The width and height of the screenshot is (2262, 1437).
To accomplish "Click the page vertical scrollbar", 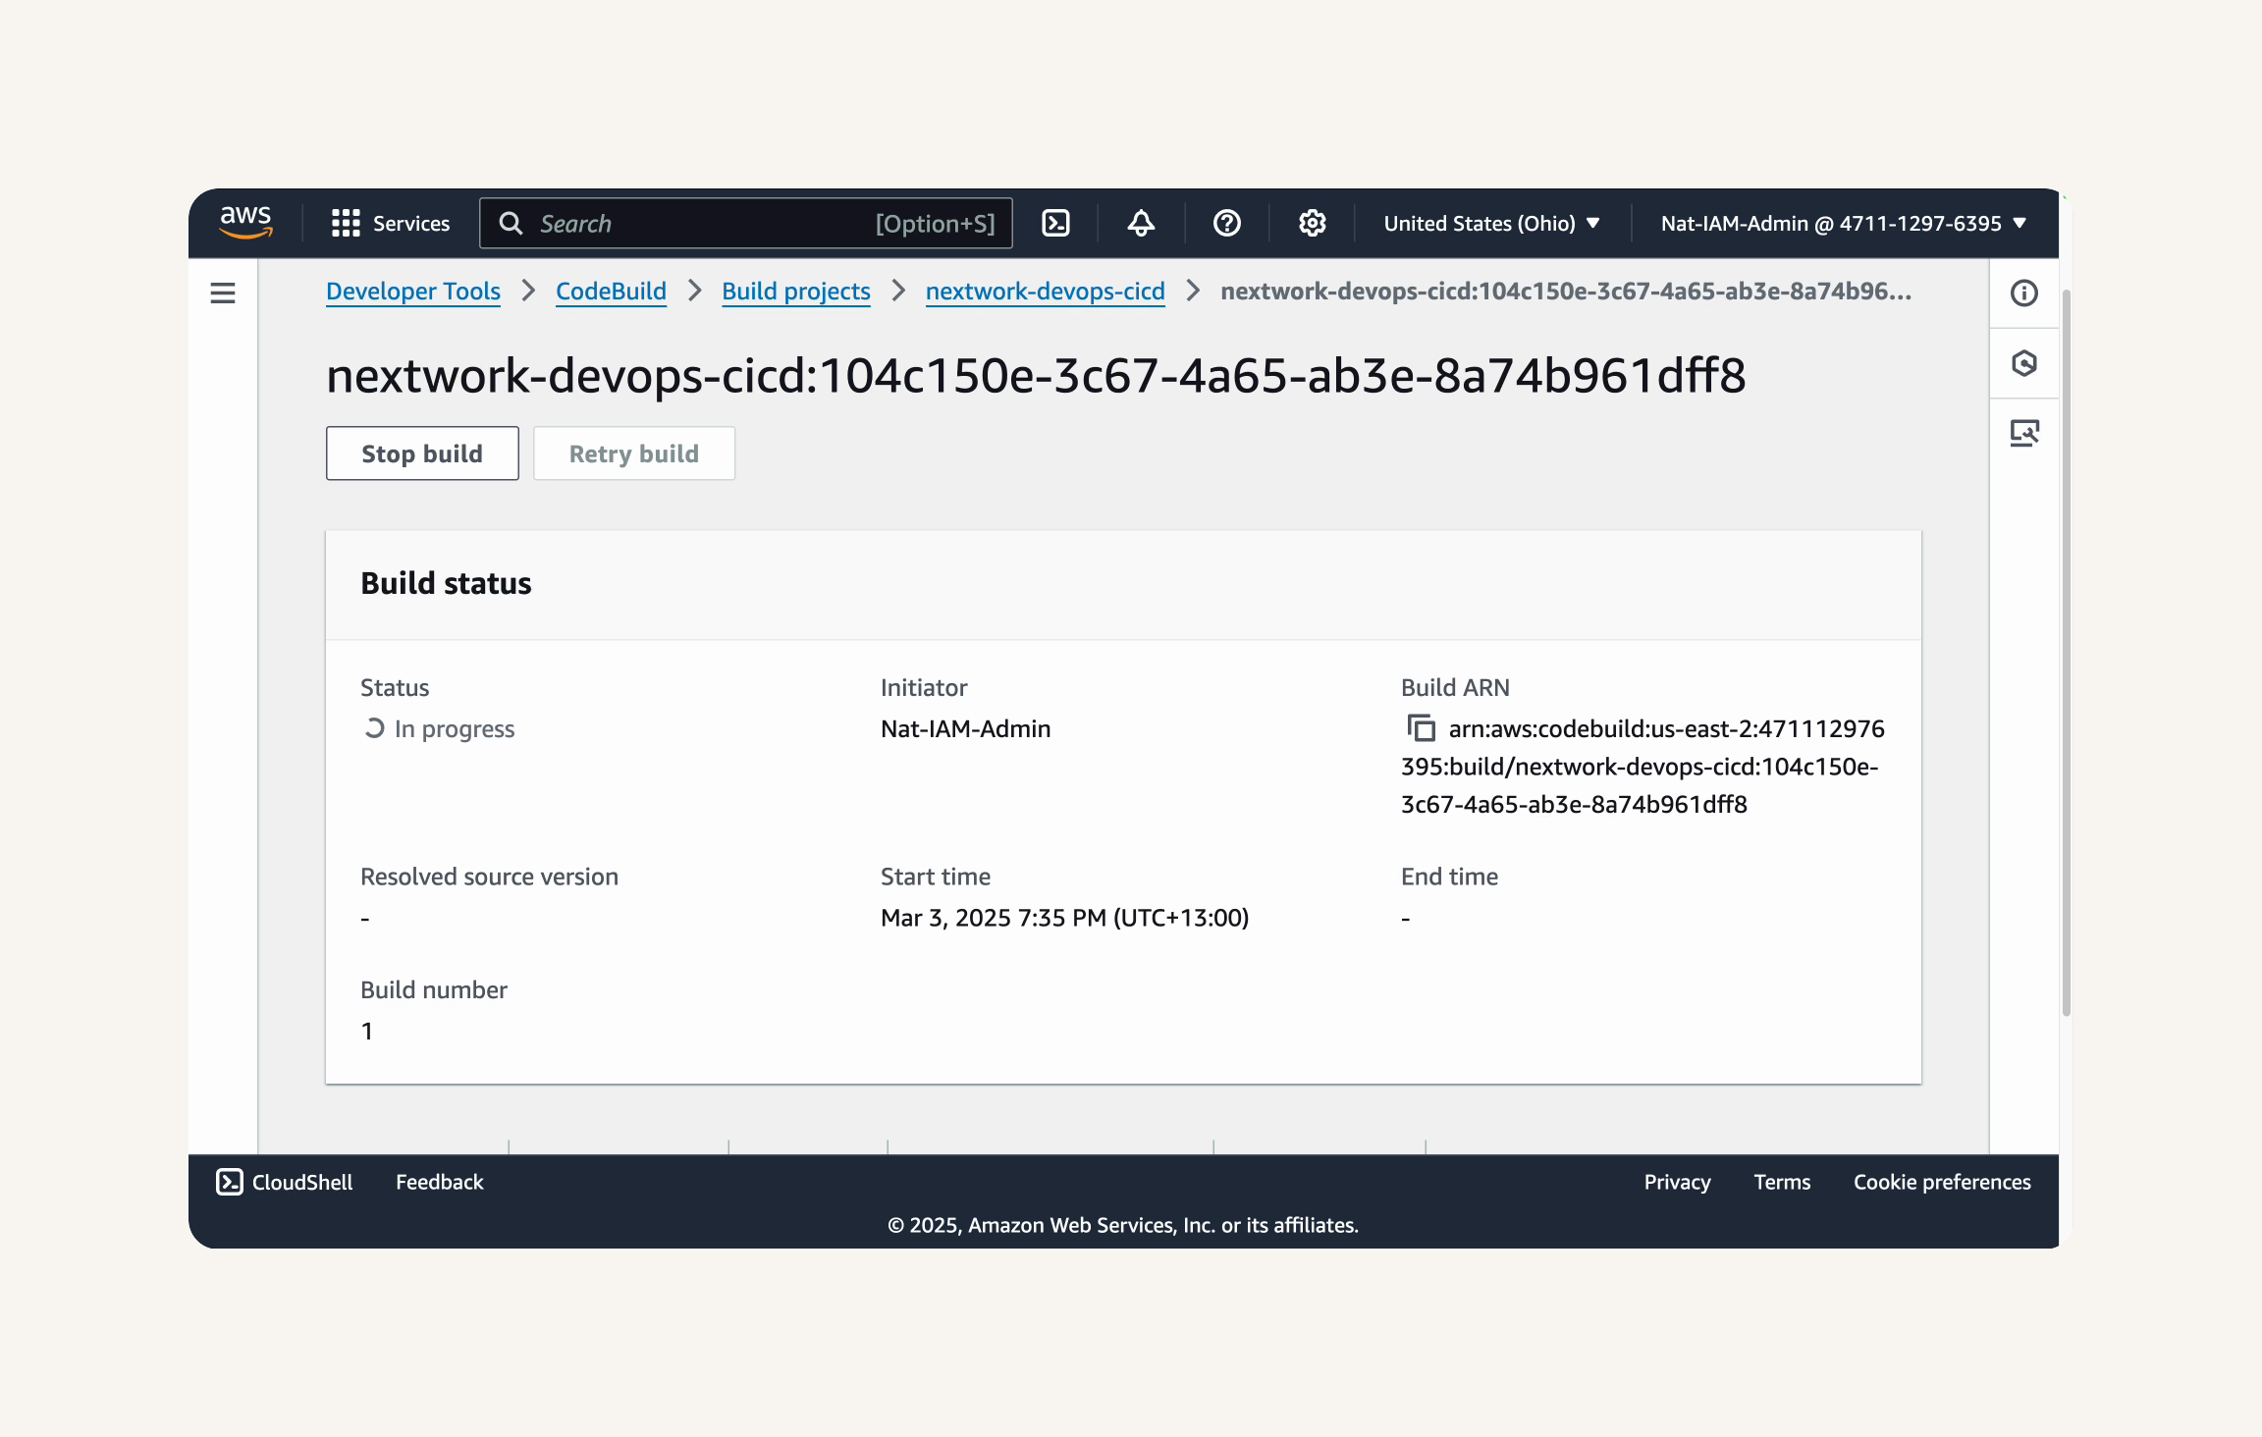I will click(x=2067, y=653).
